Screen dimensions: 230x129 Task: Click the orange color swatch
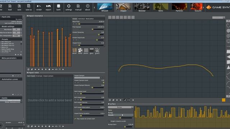click(x=224, y=100)
